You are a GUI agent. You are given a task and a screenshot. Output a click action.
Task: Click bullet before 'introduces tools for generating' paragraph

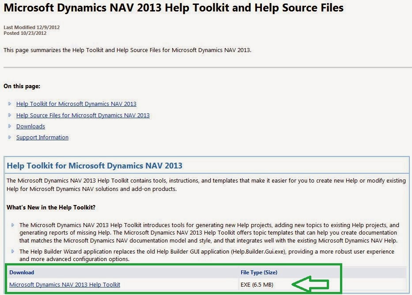click(x=13, y=225)
